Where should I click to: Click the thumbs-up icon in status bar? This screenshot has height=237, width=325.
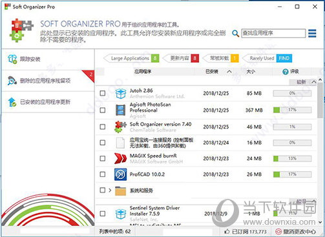pyautogui.click(x=227, y=232)
